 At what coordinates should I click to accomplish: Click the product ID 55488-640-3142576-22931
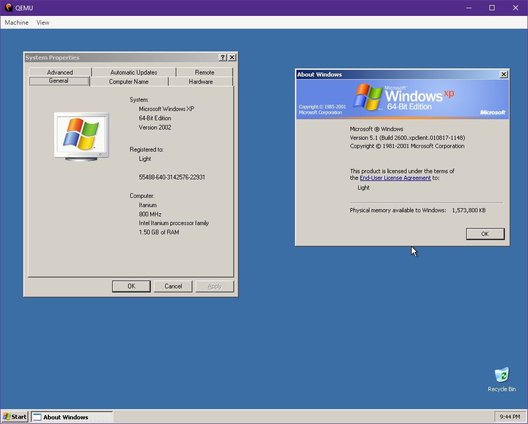pyautogui.click(x=172, y=177)
